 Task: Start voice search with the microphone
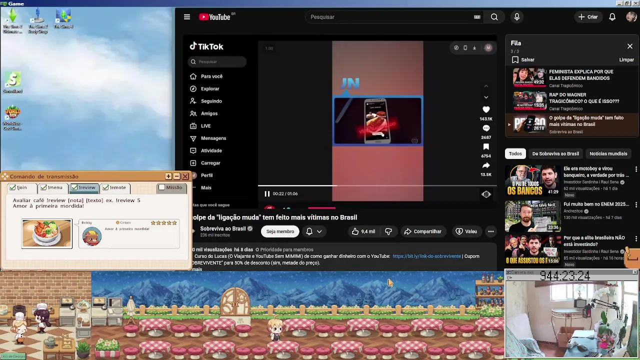(x=517, y=17)
